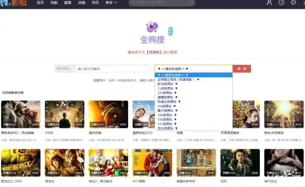Open the 勇敢者游戏2 movie poster

(21, 114)
